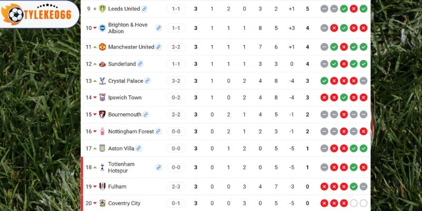This screenshot has height=211, width=422.
Task: Click the TYLEKEO66 soccer ball logo
Action: point(16,15)
